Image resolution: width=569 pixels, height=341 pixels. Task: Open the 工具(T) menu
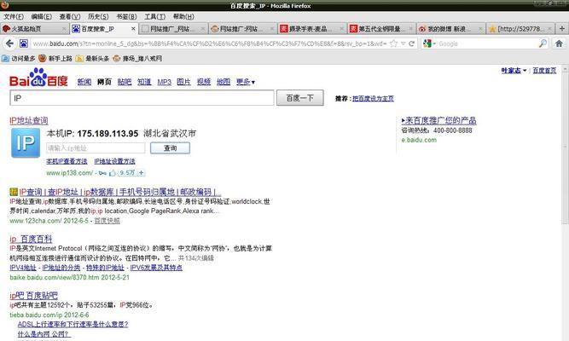(x=155, y=17)
